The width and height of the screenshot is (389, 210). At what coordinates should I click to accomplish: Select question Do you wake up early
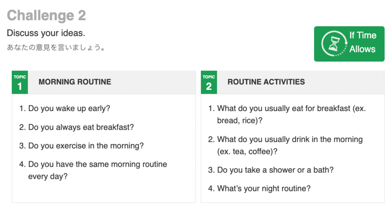65,108
